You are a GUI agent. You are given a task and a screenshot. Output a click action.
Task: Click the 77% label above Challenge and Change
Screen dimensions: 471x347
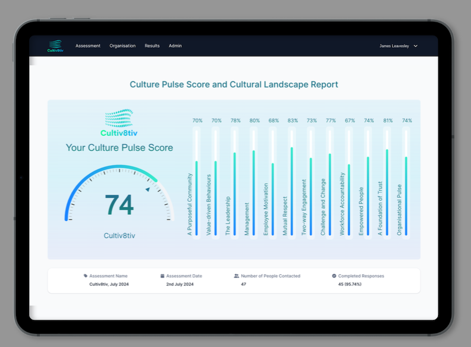331,120
